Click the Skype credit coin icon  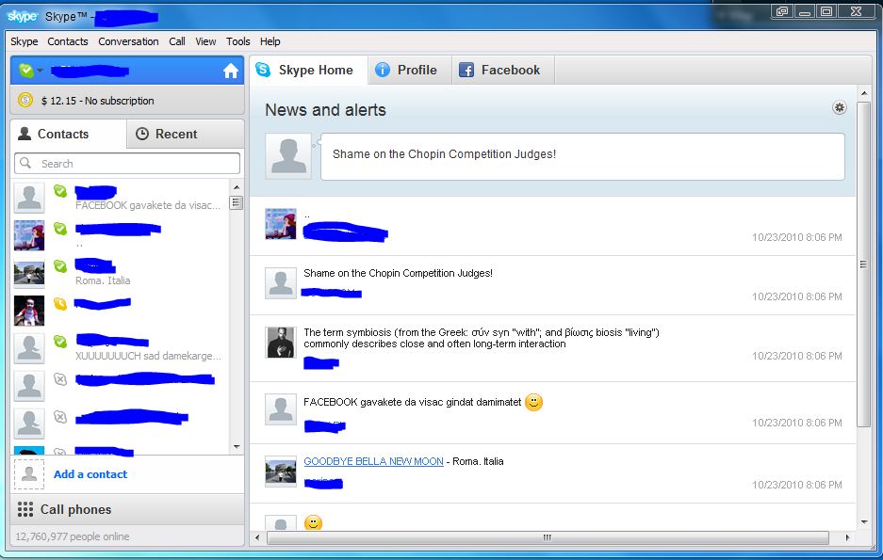pos(25,100)
